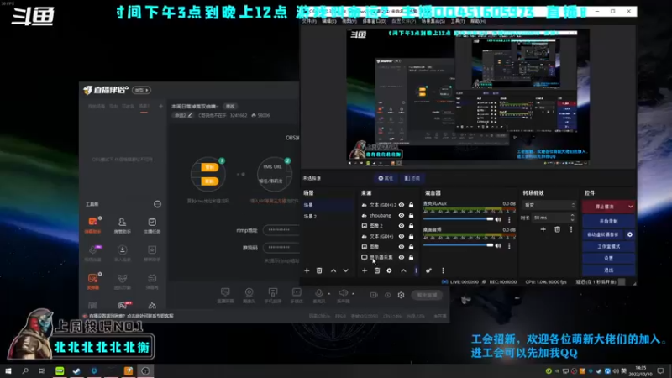Open the 编辑(E) menu in OBS
Image resolution: width=672 pixels, height=378 pixels.
(x=329, y=21)
